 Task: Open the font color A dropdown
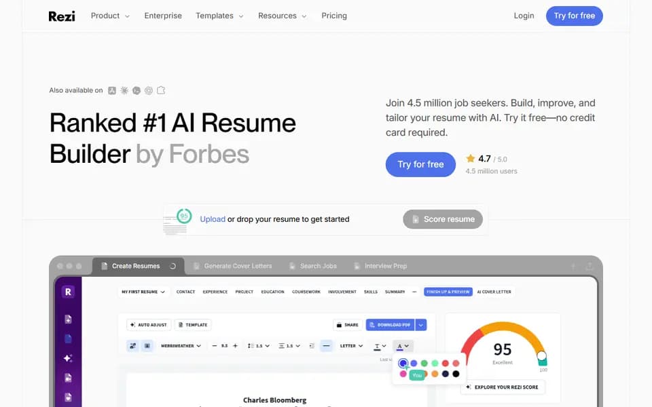(x=403, y=346)
